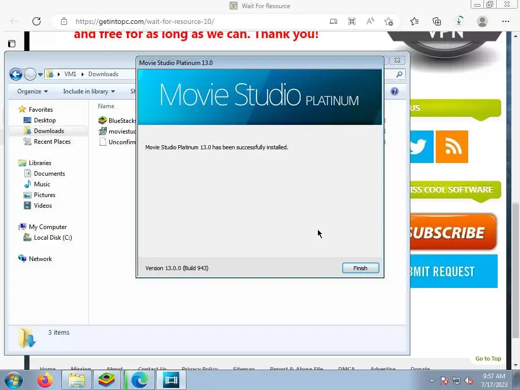
Task: Open Edge tab actions menu icon
Action: point(12,44)
